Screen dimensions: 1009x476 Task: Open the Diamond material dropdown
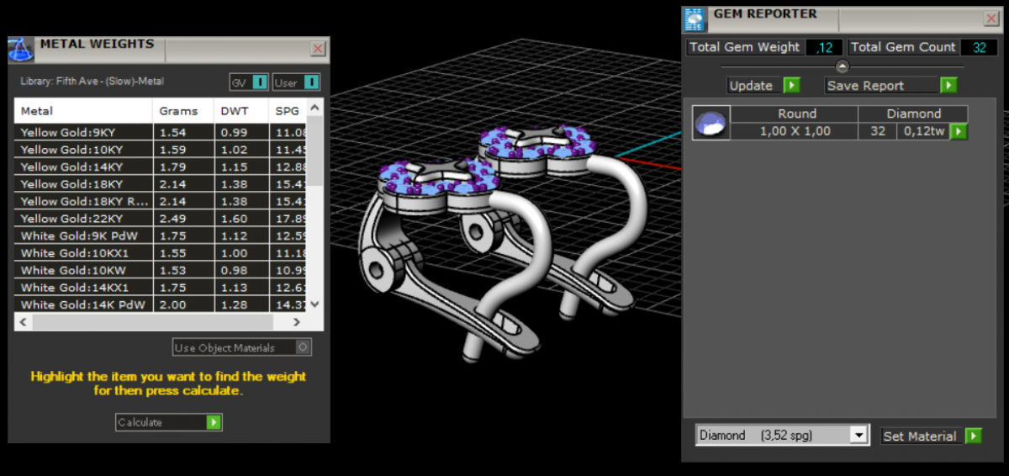click(x=858, y=435)
